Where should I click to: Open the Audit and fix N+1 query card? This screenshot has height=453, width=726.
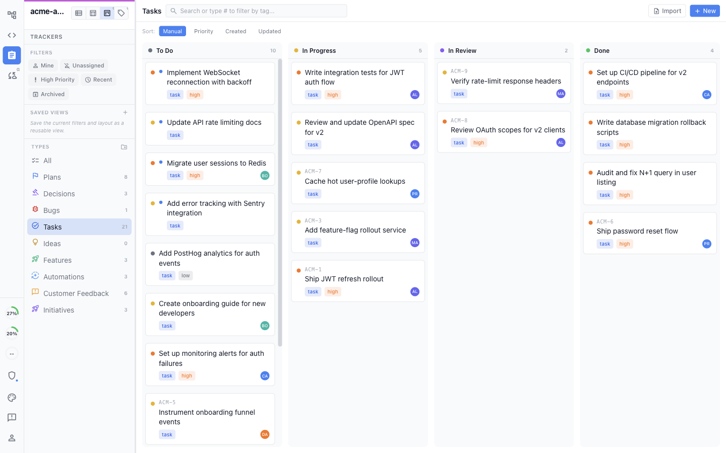(x=650, y=184)
